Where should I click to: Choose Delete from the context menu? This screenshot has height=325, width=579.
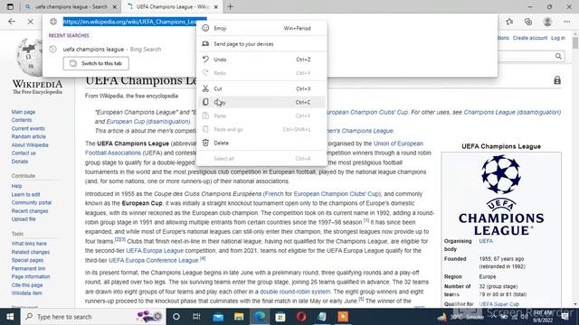[x=261, y=143]
